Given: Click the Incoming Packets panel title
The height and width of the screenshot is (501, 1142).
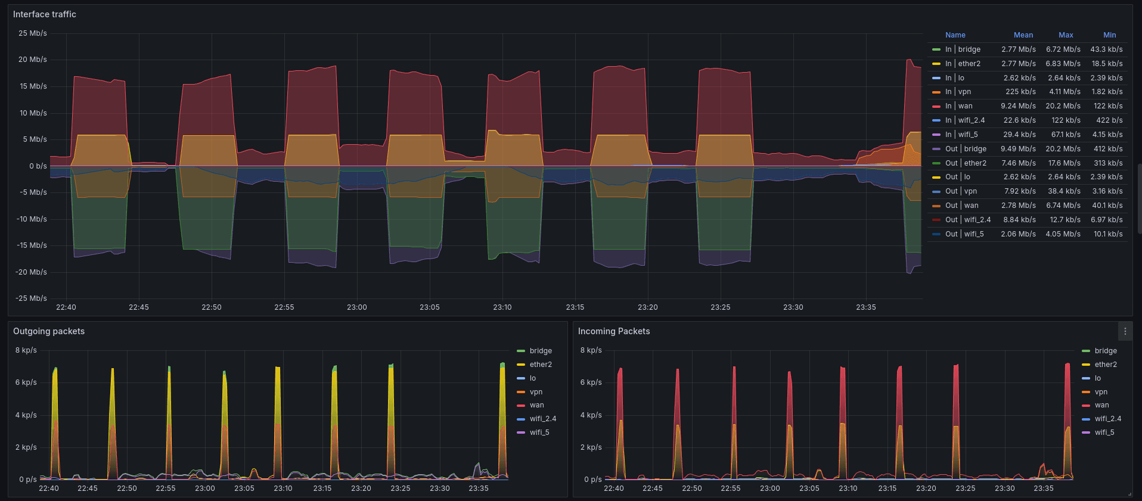Looking at the screenshot, I should tap(614, 331).
